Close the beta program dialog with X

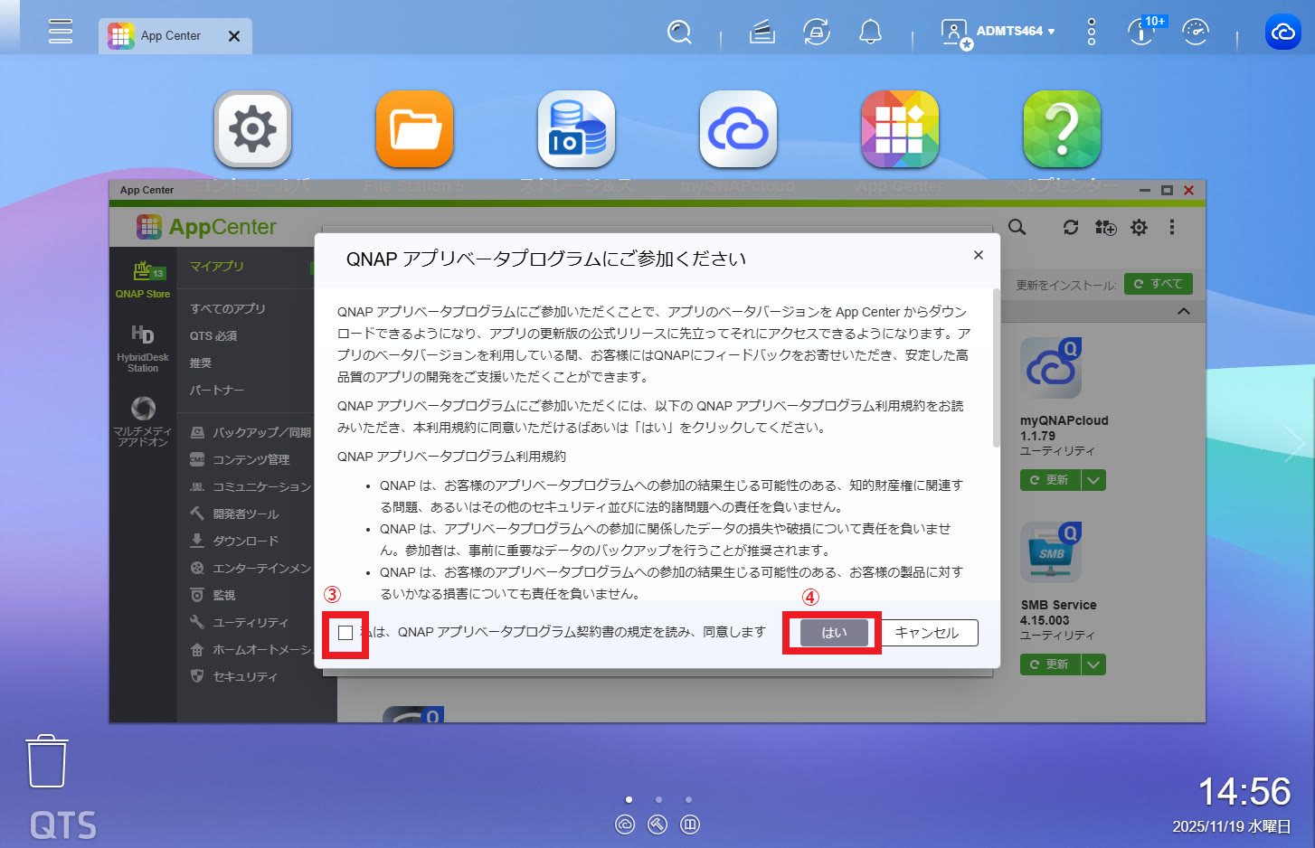pyautogui.click(x=978, y=256)
